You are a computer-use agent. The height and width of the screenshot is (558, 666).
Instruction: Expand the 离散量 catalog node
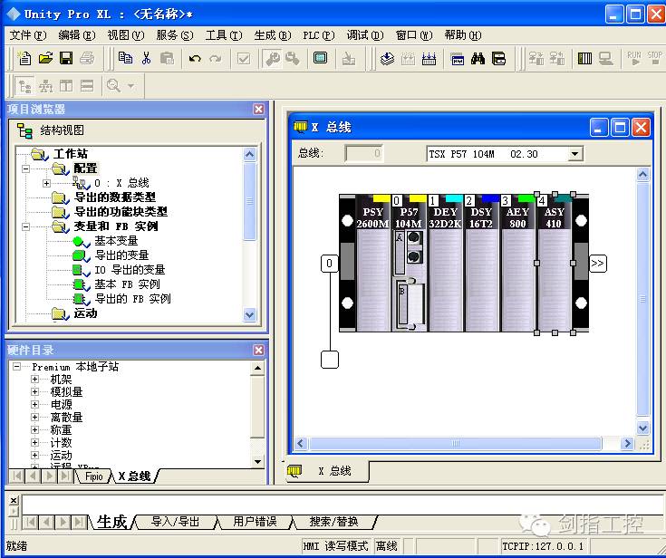[x=35, y=418]
